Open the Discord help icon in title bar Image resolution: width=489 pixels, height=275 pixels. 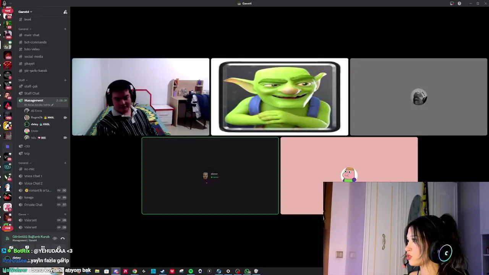460,3
